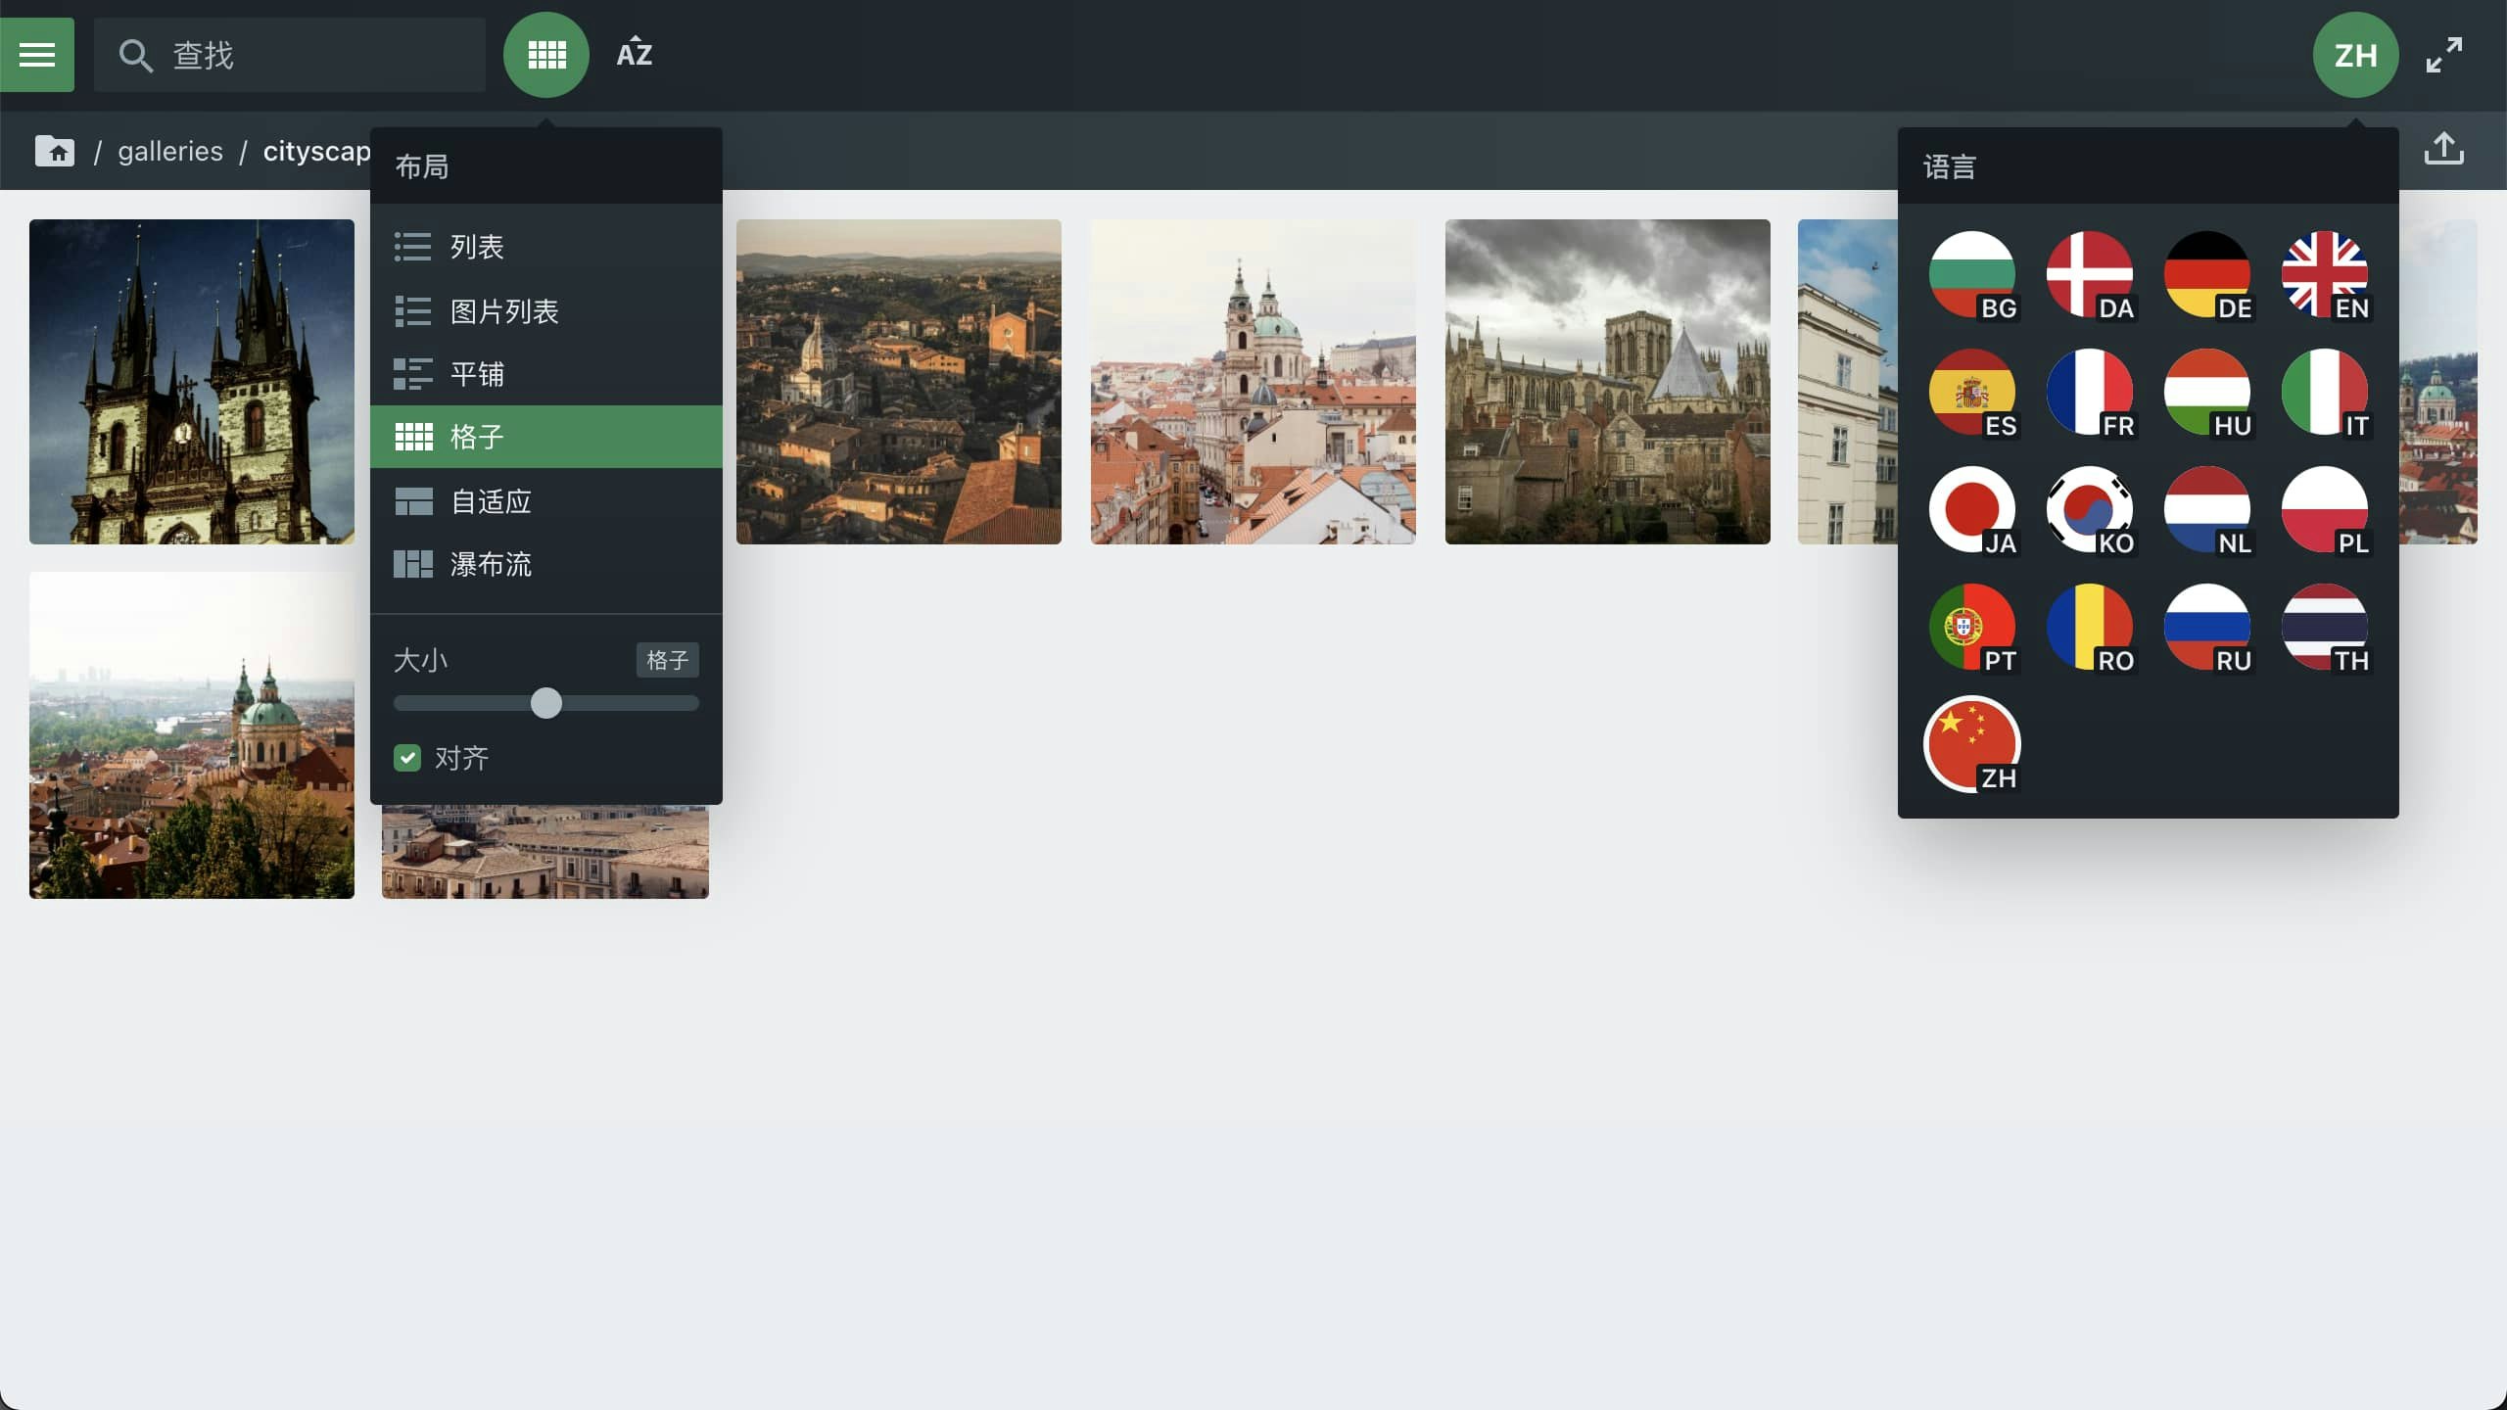The width and height of the screenshot is (2507, 1410).
Task: Enter fullscreen mode
Action: click(x=2442, y=54)
